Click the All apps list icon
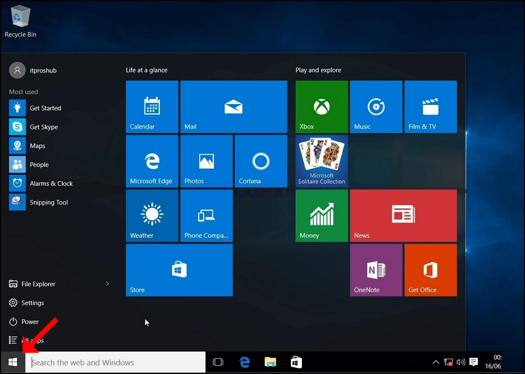This screenshot has width=525, height=374. click(x=13, y=340)
